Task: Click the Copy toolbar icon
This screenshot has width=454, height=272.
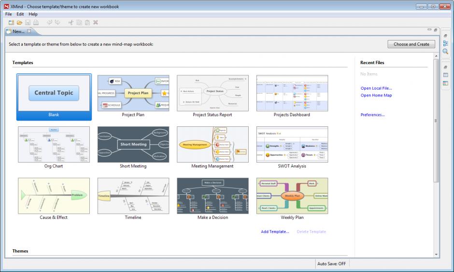Action: pyautogui.click(x=79, y=23)
